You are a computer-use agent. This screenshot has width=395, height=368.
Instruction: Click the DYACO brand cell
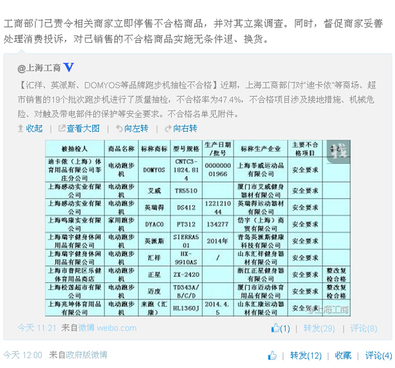click(x=154, y=224)
